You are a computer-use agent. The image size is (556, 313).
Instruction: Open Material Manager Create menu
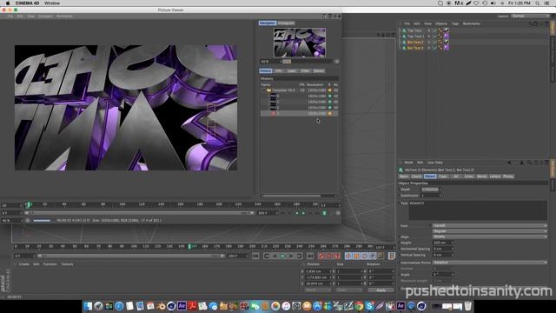click(23, 264)
